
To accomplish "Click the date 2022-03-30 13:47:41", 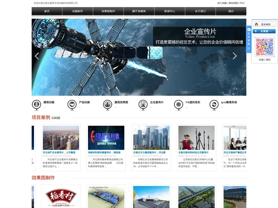I will point(102,156).
